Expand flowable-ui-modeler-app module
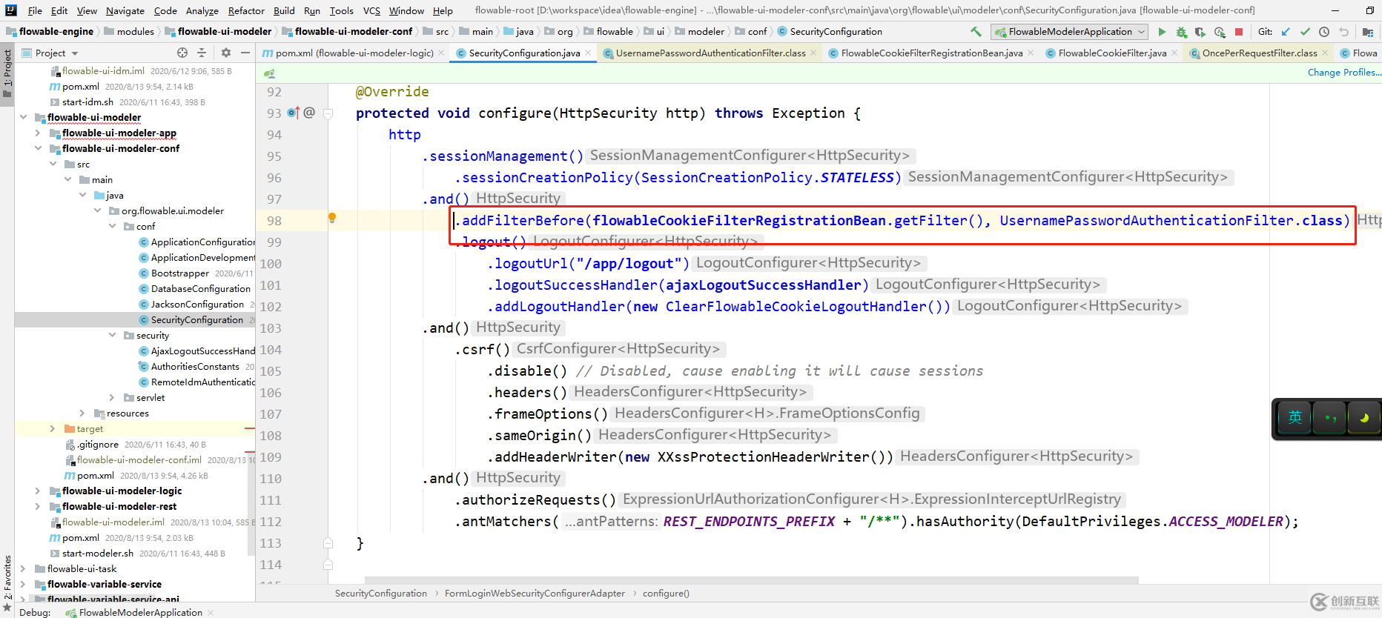1382x618 pixels. point(38,133)
